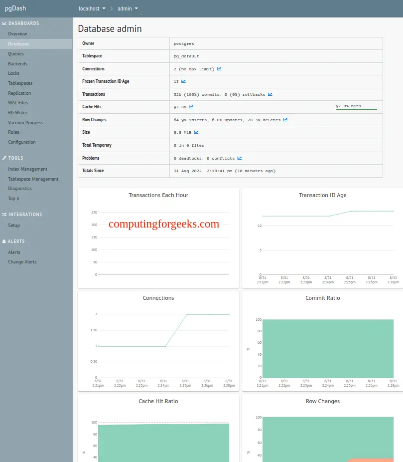Viewport: 403px width, 462px height.
Task: Open Change Alerts page
Action: [22, 261]
